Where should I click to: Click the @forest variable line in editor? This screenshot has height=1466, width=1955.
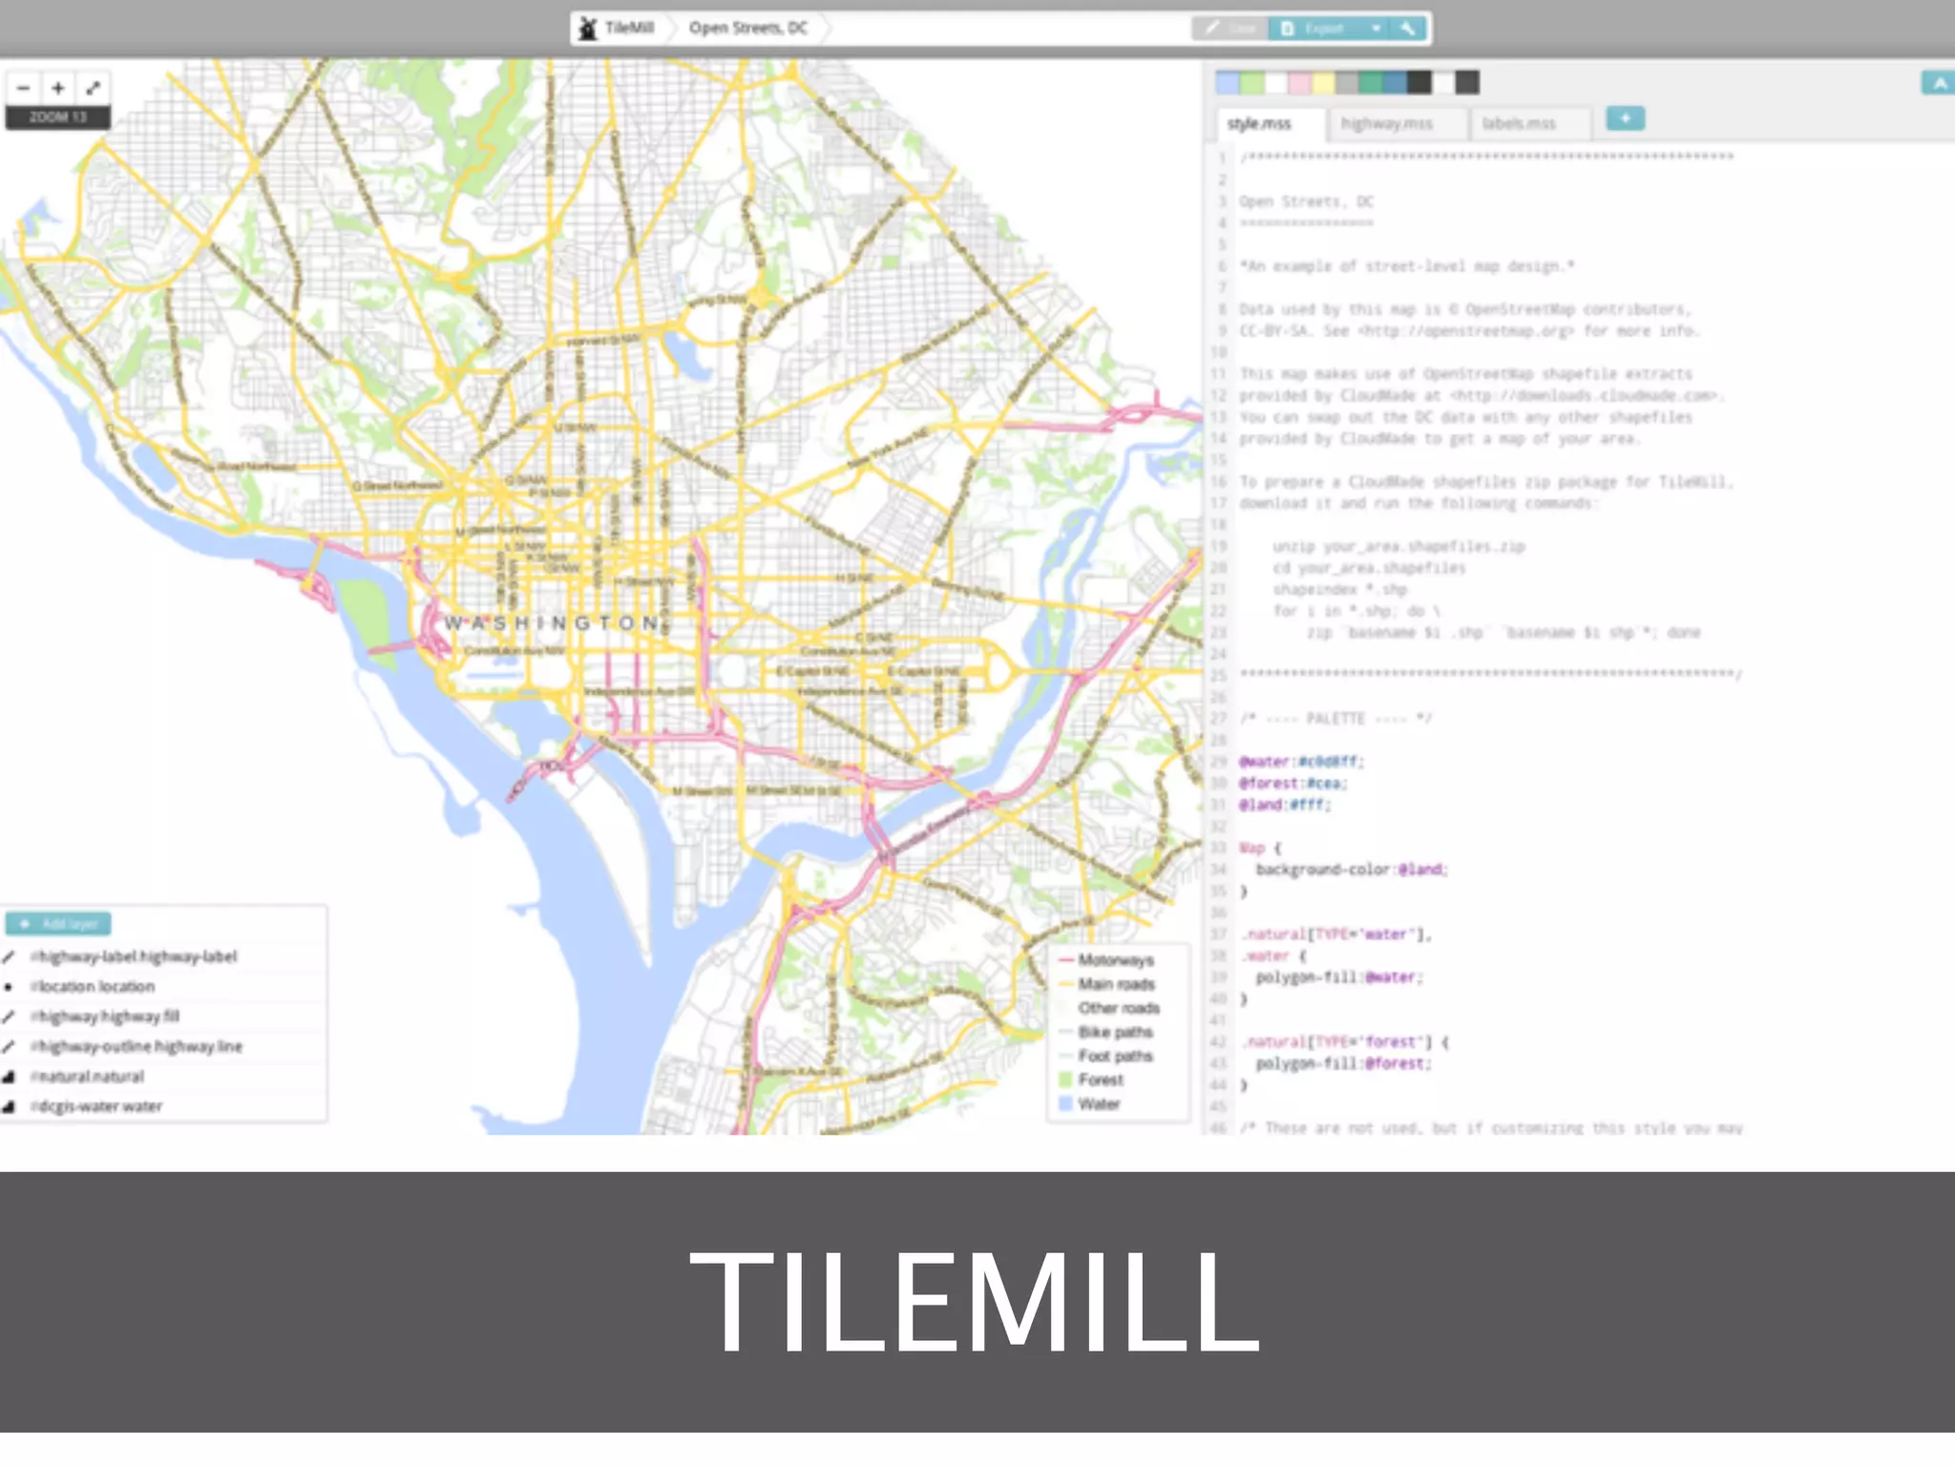point(1293,784)
